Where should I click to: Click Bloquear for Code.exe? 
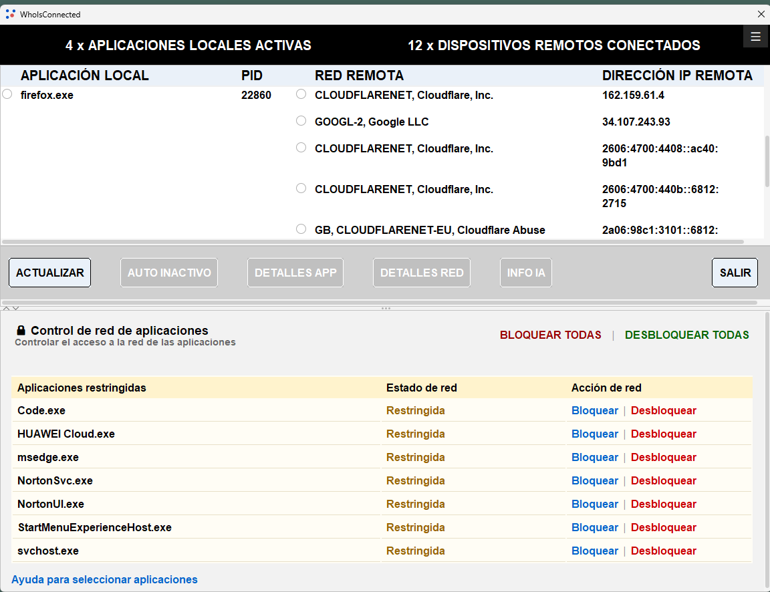595,410
